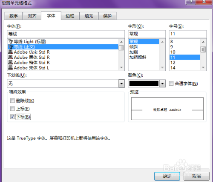Click the size list scrollbar thumb
Screen dimensions: 213x182
[203, 49]
